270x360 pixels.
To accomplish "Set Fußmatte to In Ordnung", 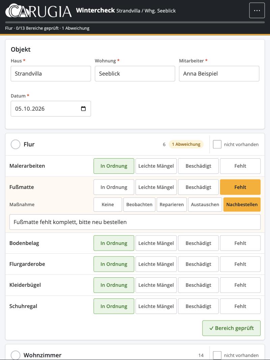I will tap(114, 187).
